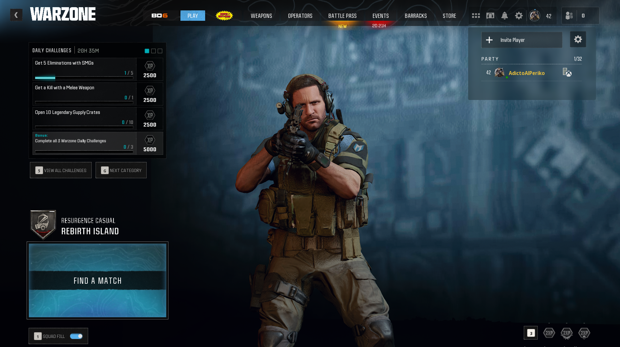Viewport: 620px width, 347px height.
Task: Click the player avatar emblem in top bar
Action: pyautogui.click(x=534, y=16)
